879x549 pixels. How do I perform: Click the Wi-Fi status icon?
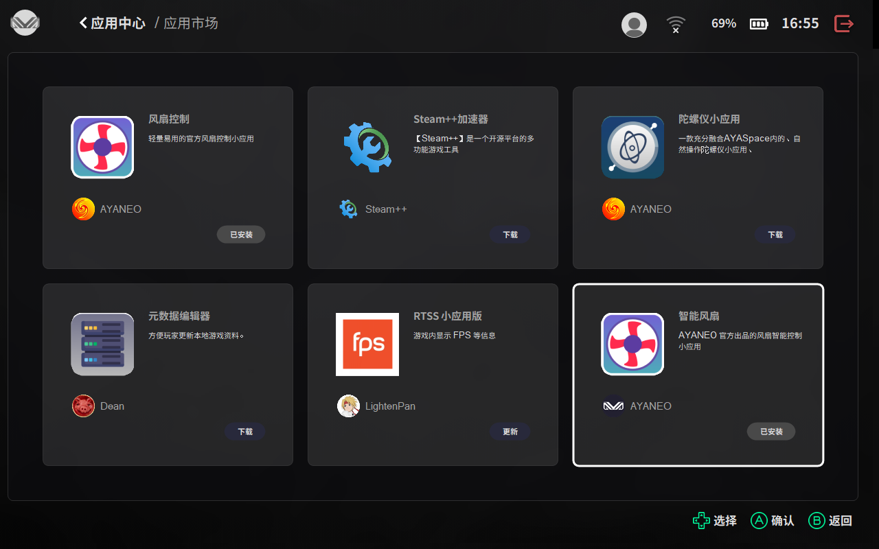[x=676, y=25]
